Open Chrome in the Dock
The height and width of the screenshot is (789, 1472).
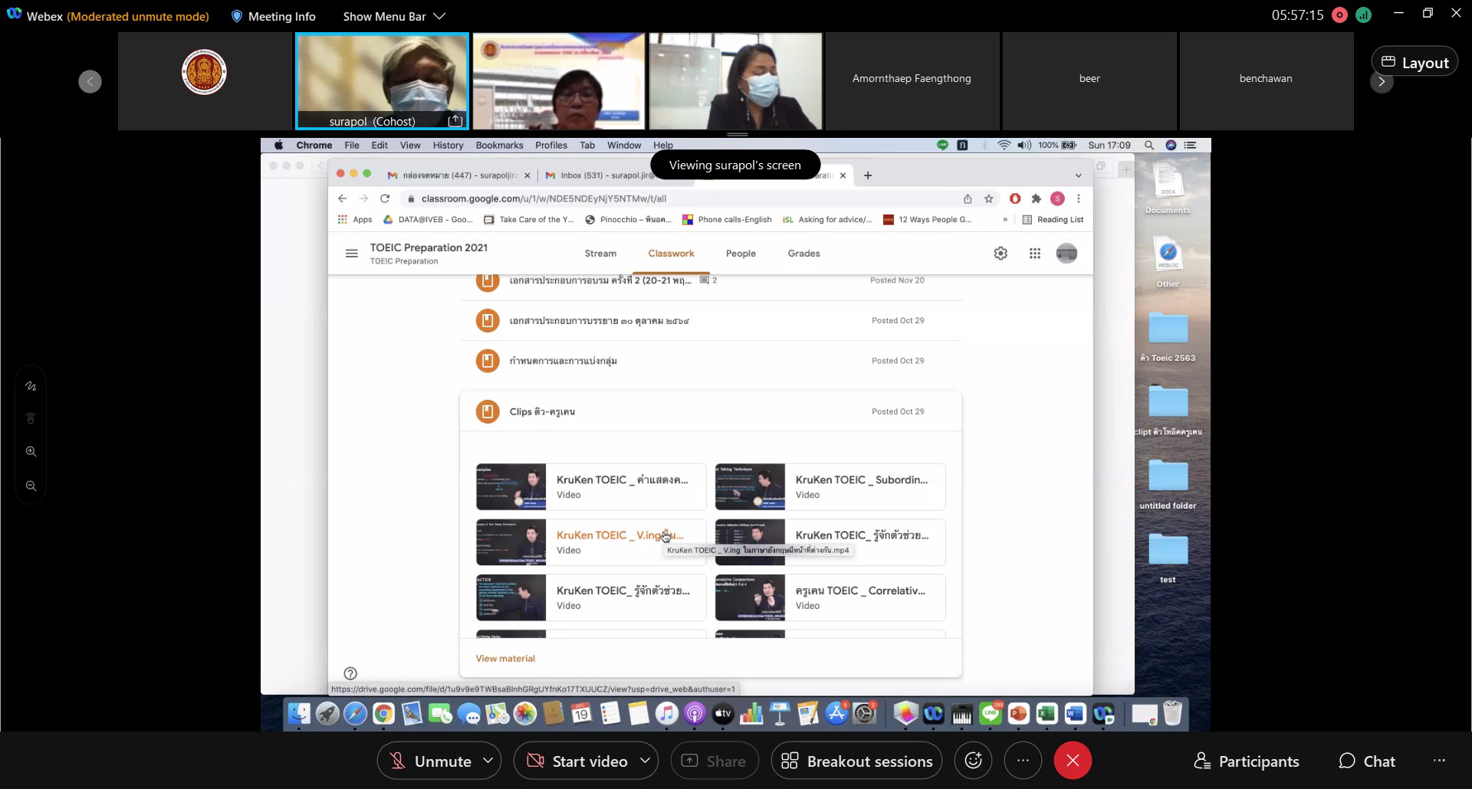tap(383, 714)
